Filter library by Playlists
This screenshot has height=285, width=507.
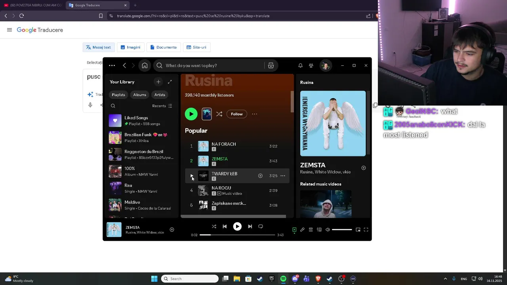point(118,95)
